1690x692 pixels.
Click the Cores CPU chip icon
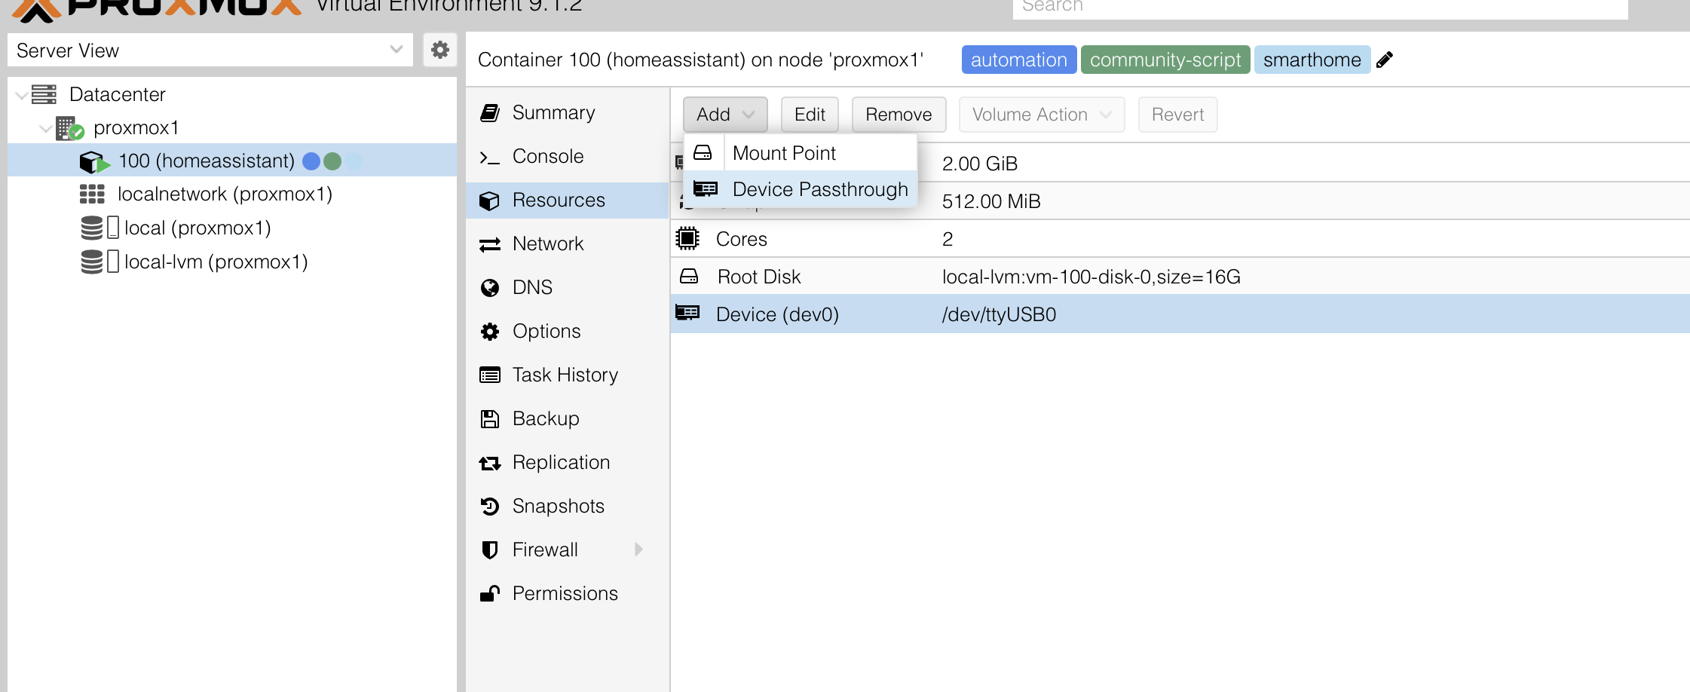pos(687,238)
